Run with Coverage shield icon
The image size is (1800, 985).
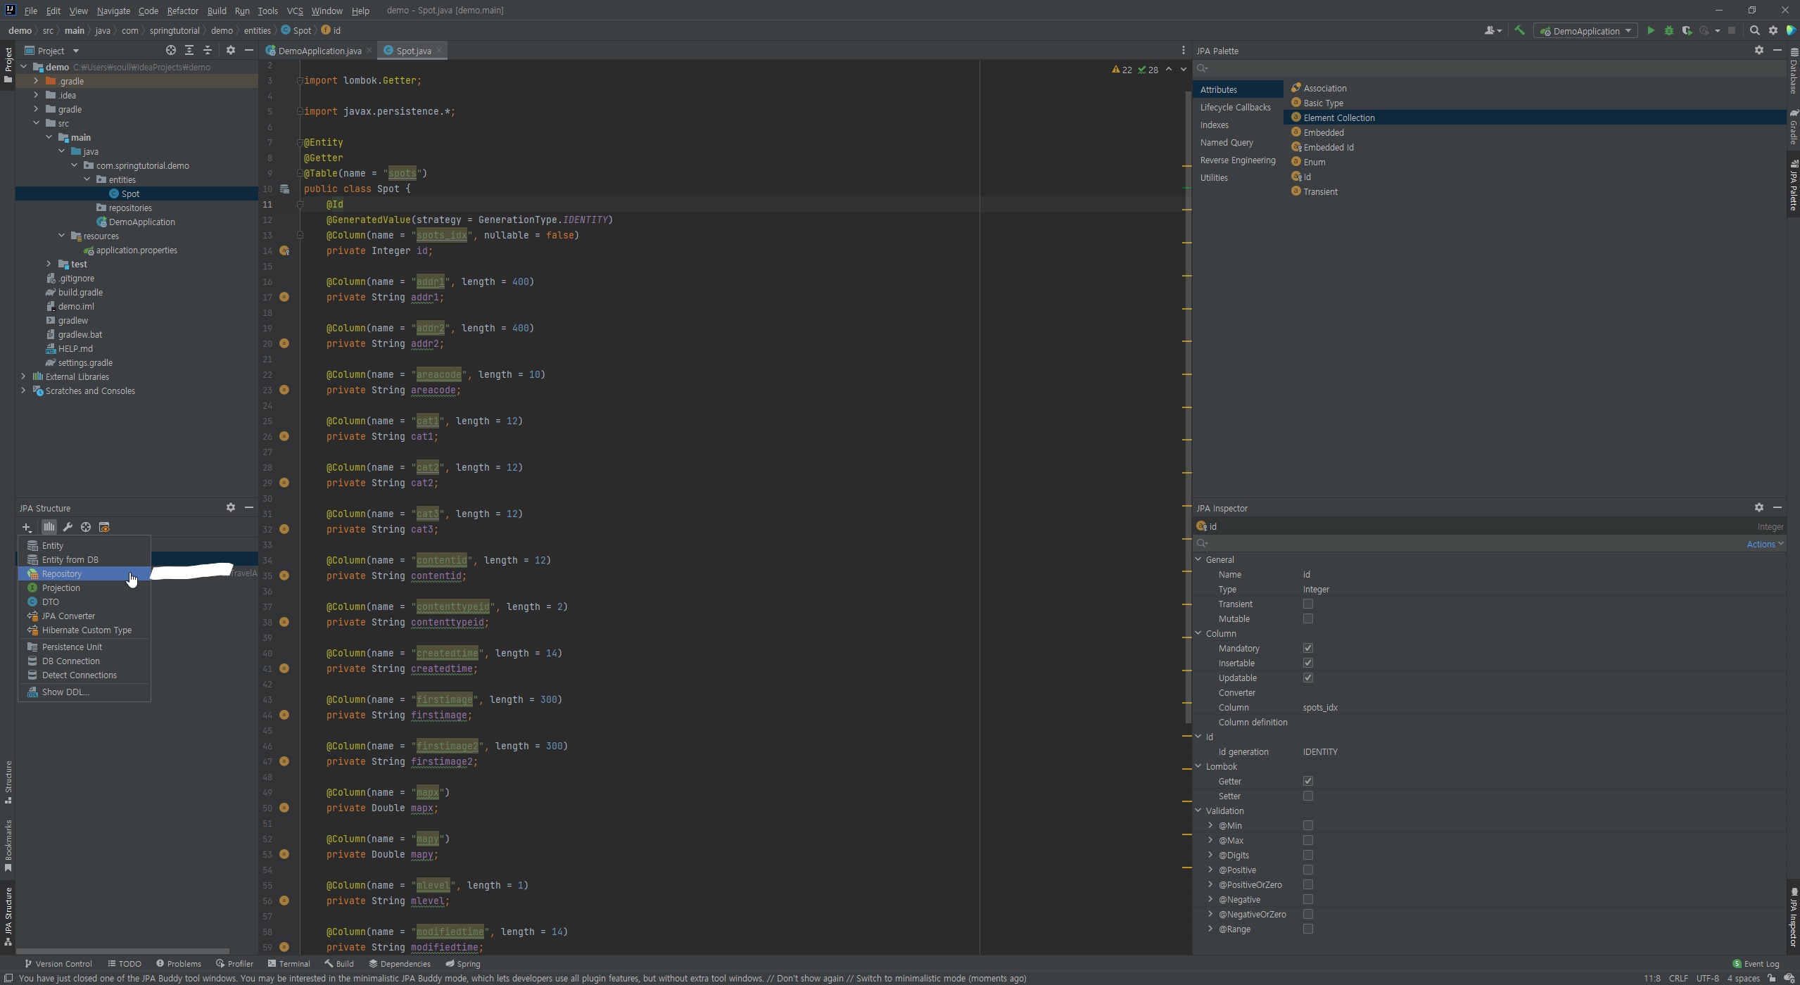[x=1687, y=30]
